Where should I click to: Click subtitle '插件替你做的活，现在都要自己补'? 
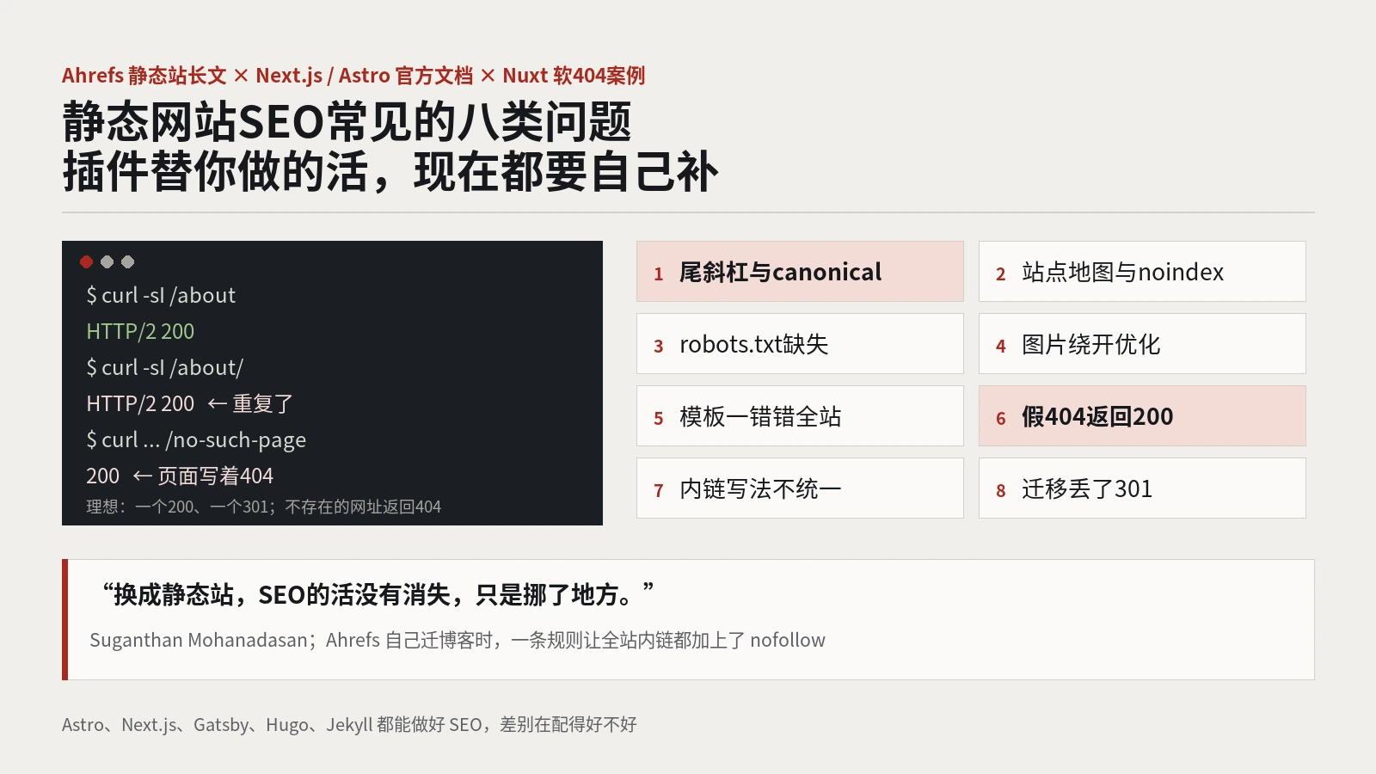tap(390, 171)
